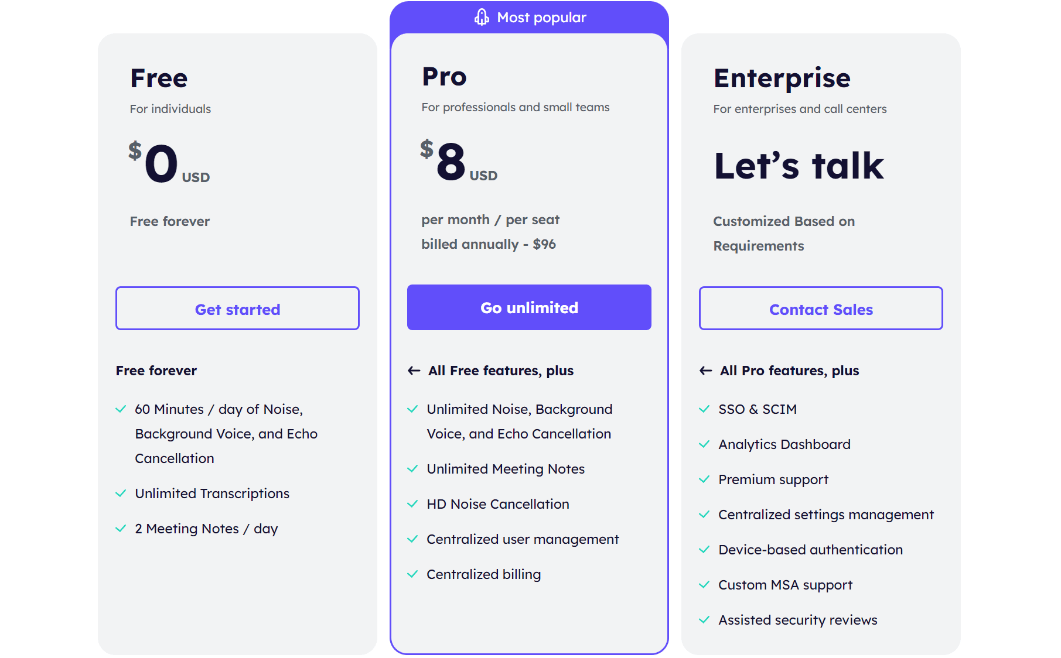
Task: Click checkmark icon beside SSO & SCIM
Action: click(704, 409)
